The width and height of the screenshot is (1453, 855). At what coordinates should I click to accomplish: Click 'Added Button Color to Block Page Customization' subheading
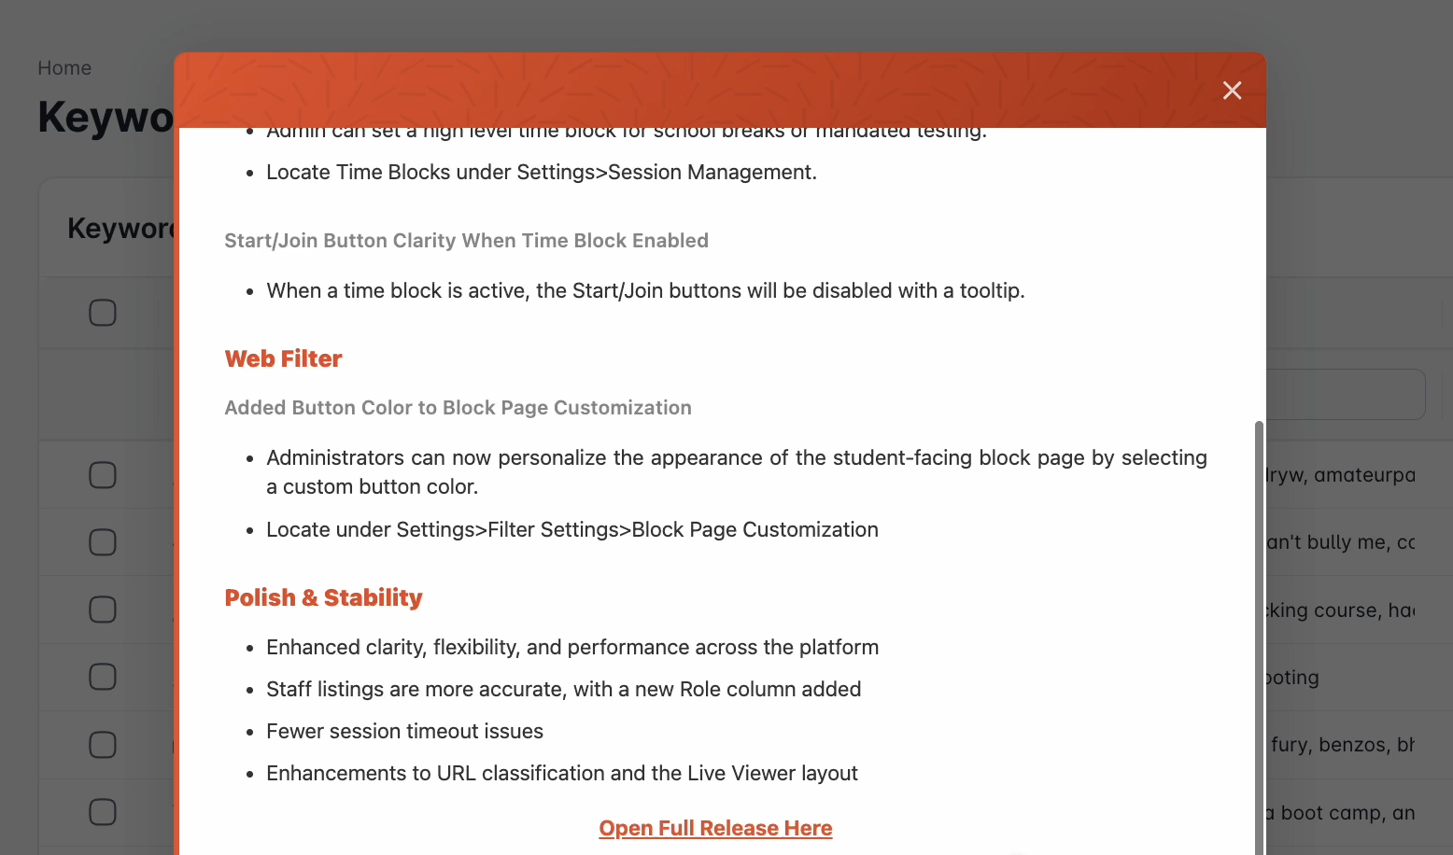click(458, 408)
